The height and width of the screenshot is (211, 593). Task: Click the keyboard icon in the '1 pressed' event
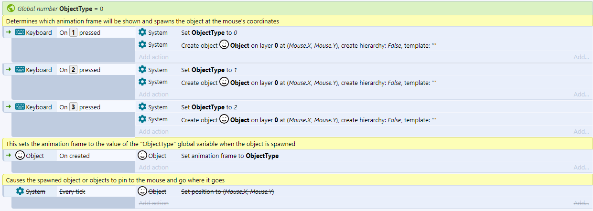(20, 32)
